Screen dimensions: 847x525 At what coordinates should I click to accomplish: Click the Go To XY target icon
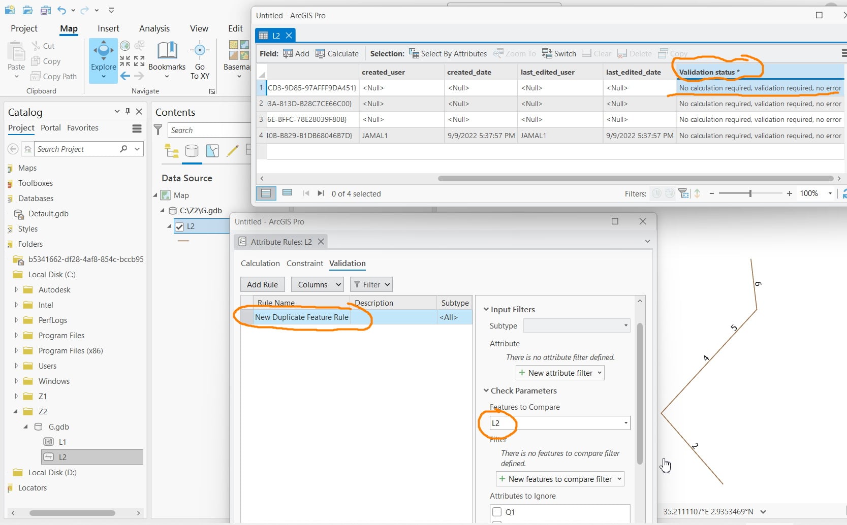pos(200,50)
